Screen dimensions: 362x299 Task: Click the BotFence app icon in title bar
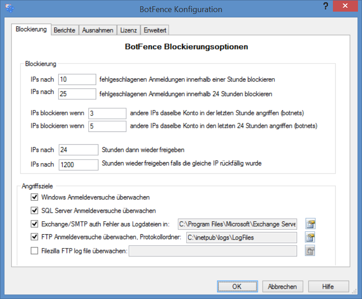point(10,8)
